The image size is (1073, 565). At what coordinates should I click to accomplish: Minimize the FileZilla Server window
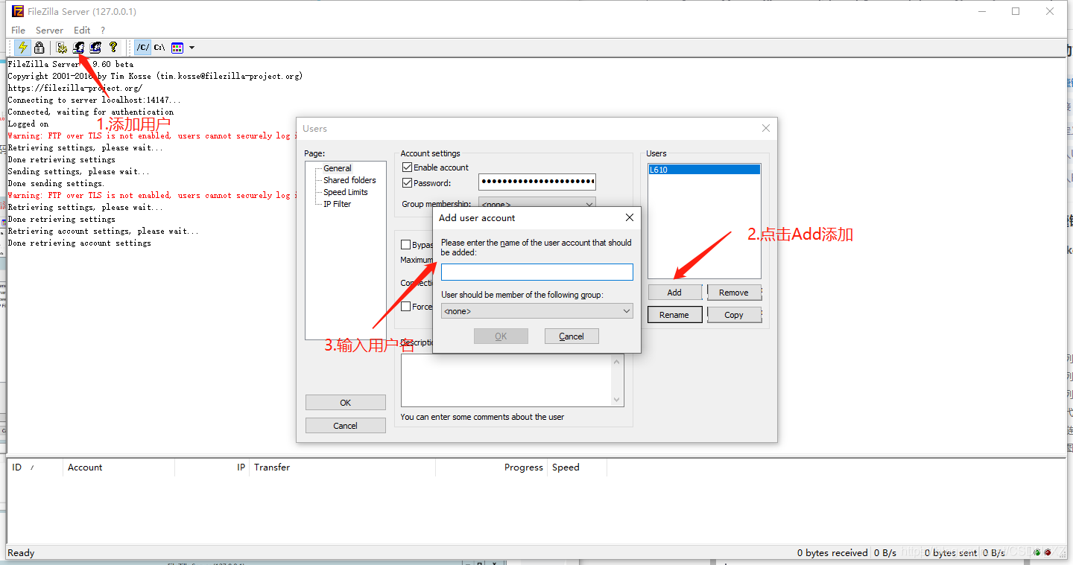[981, 11]
